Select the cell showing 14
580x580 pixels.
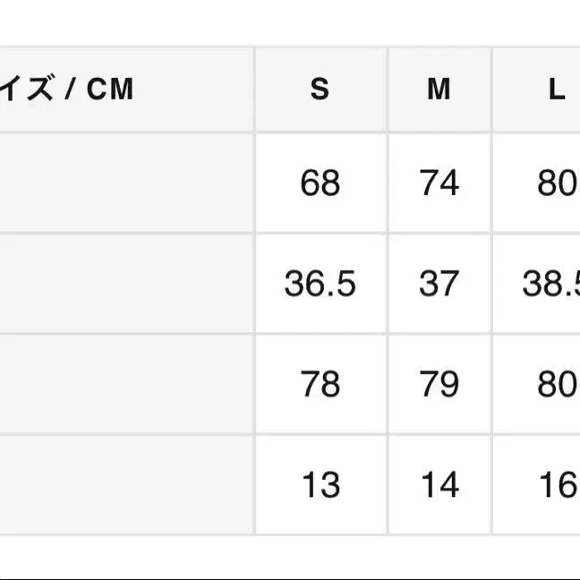(x=439, y=484)
